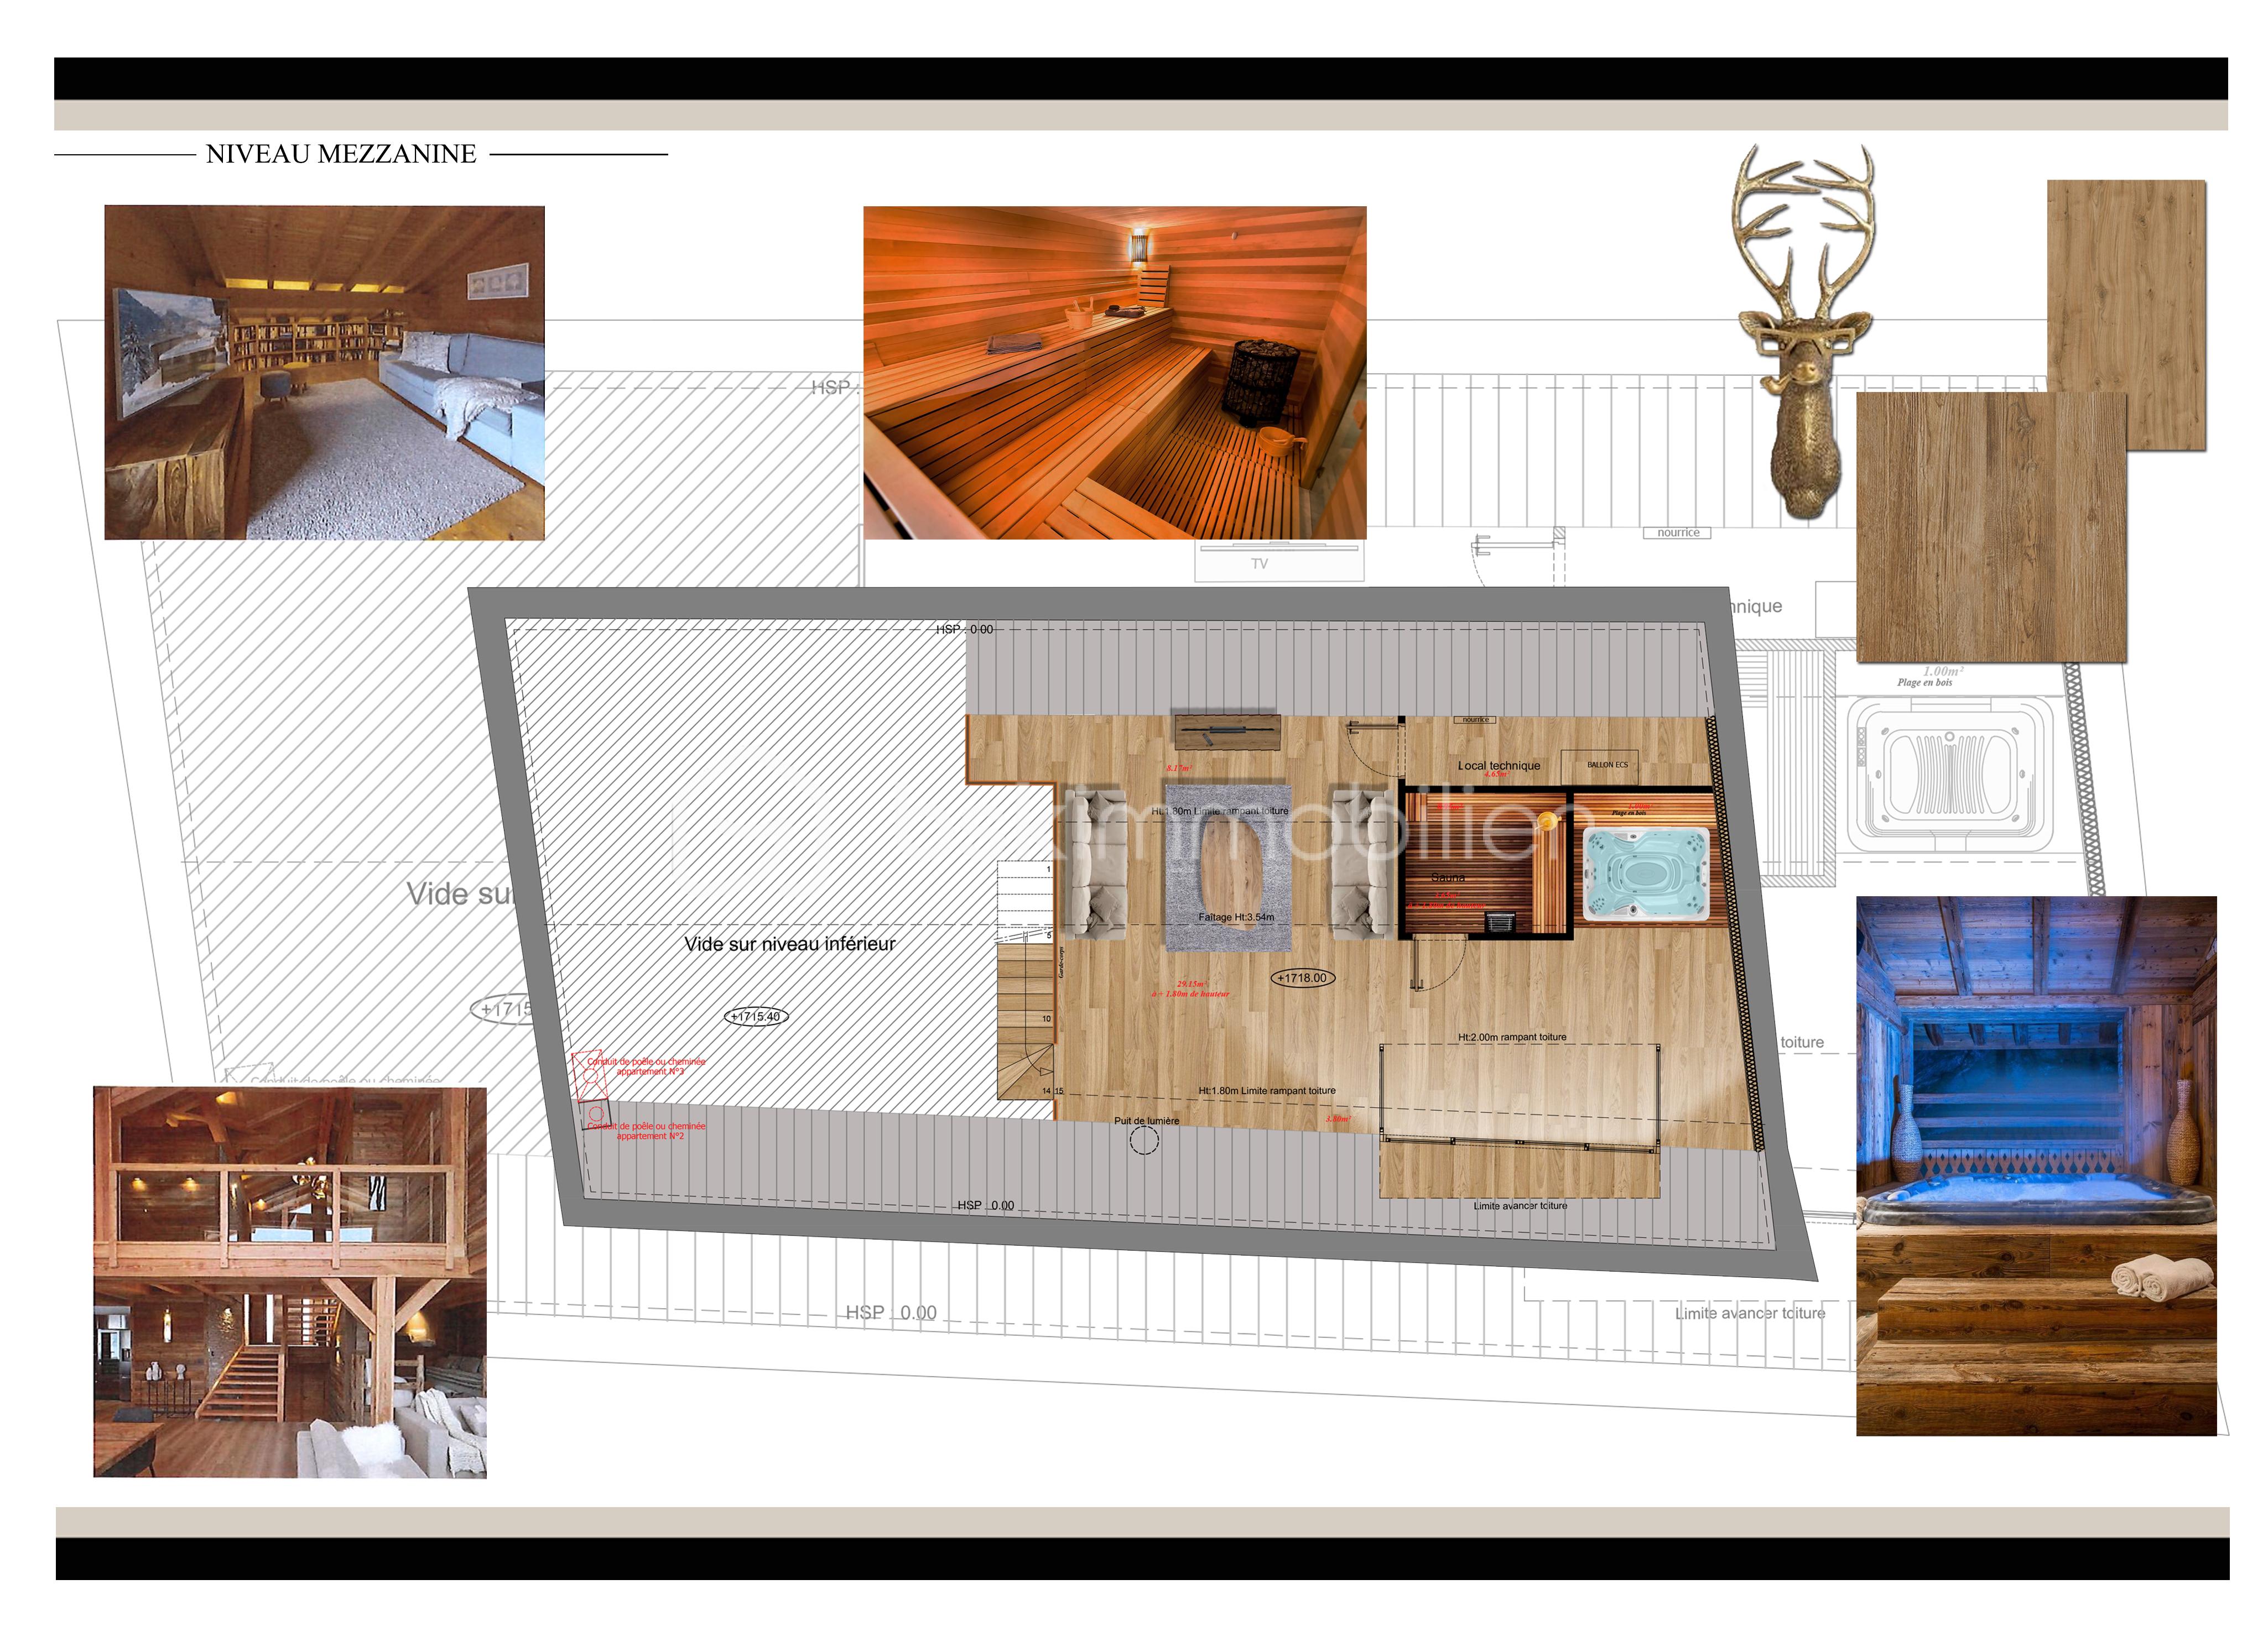Open the living room library photo
The image size is (2268, 1642).
pyautogui.click(x=324, y=373)
